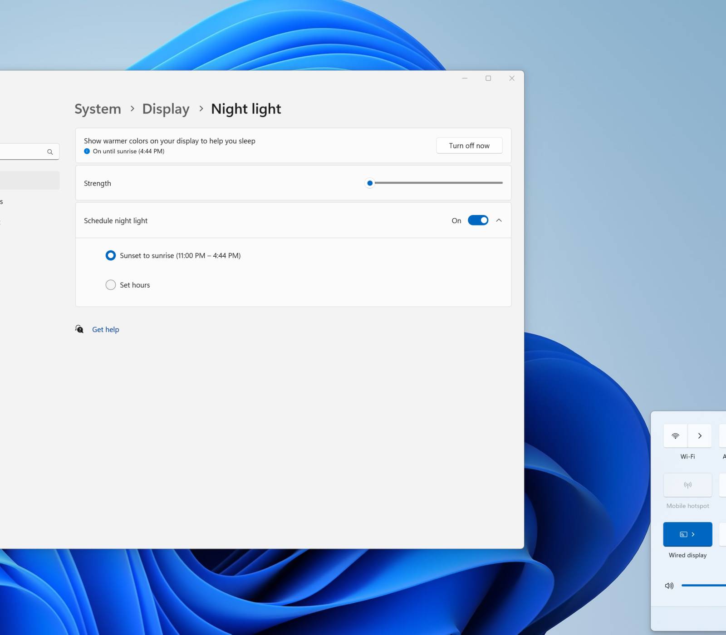Image resolution: width=726 pixels, height=635 pixels.
Task: Go back to System in the breadcrumb
Action: [x=98, y=109]
